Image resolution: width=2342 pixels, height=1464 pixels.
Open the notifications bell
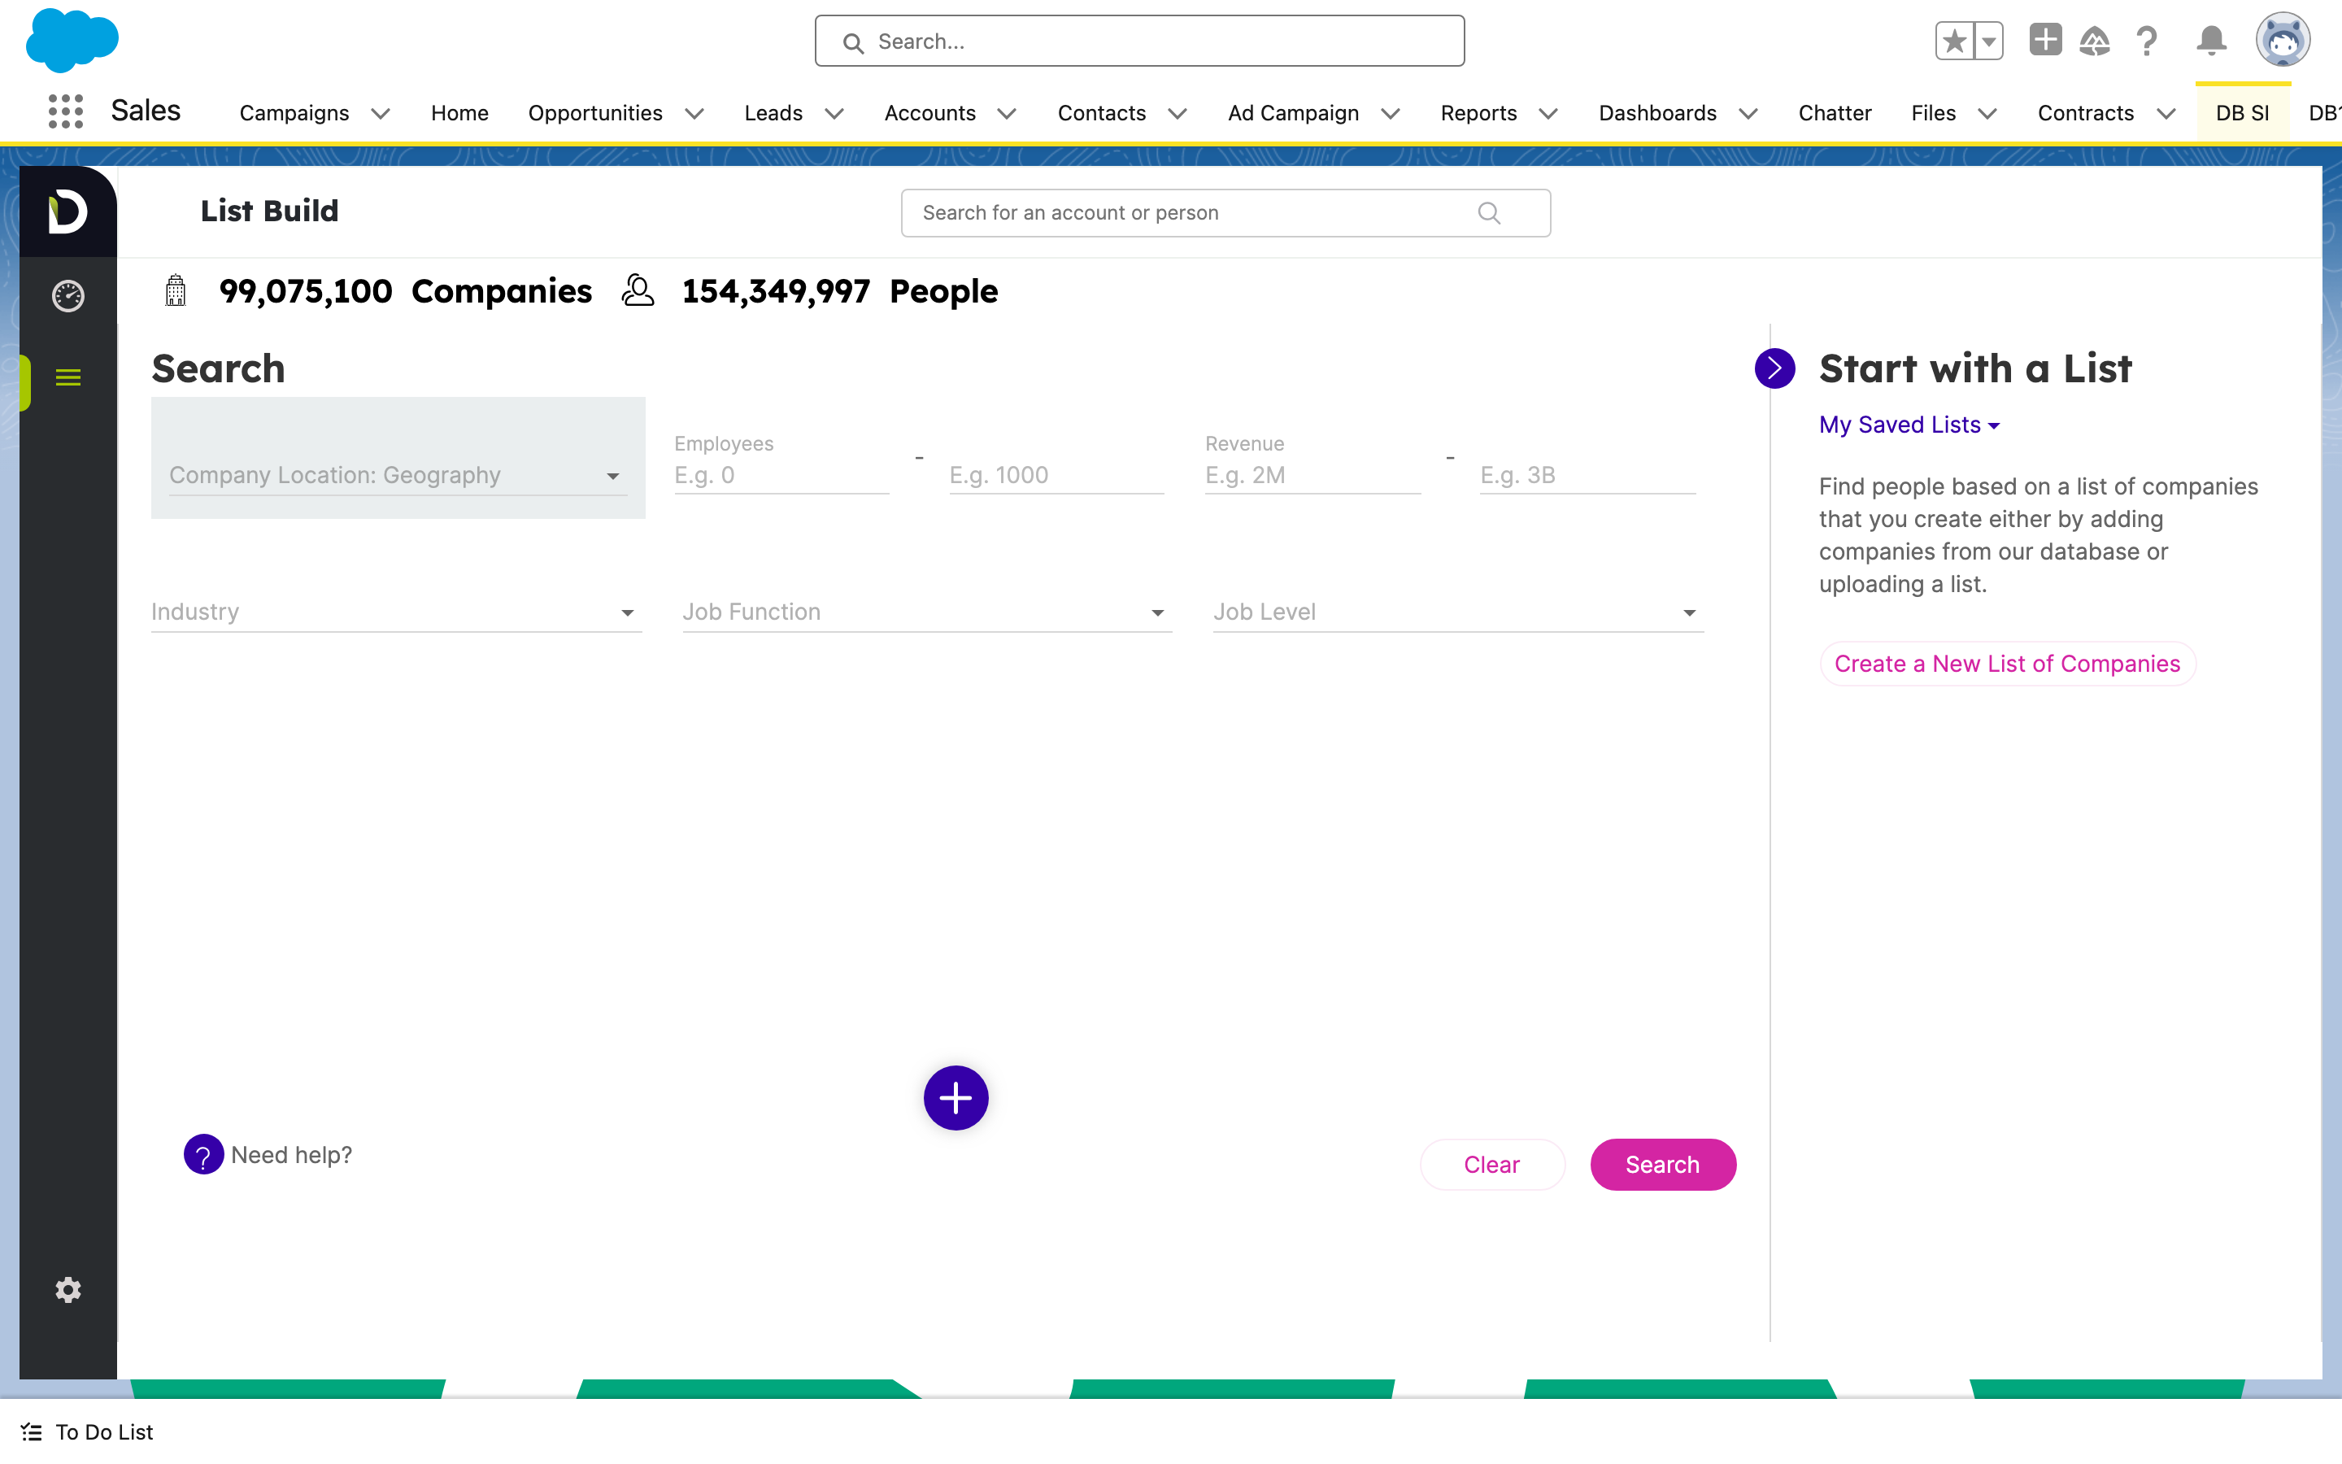click(2211, 41)
